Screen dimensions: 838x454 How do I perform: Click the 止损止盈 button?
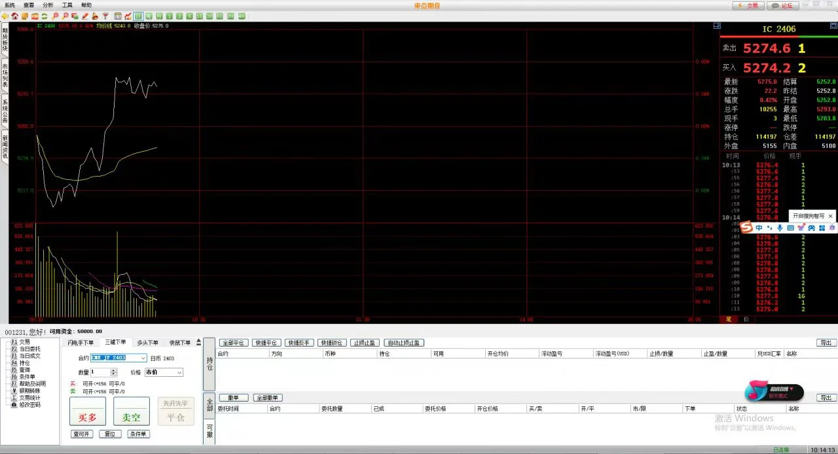tap(365, 343)
